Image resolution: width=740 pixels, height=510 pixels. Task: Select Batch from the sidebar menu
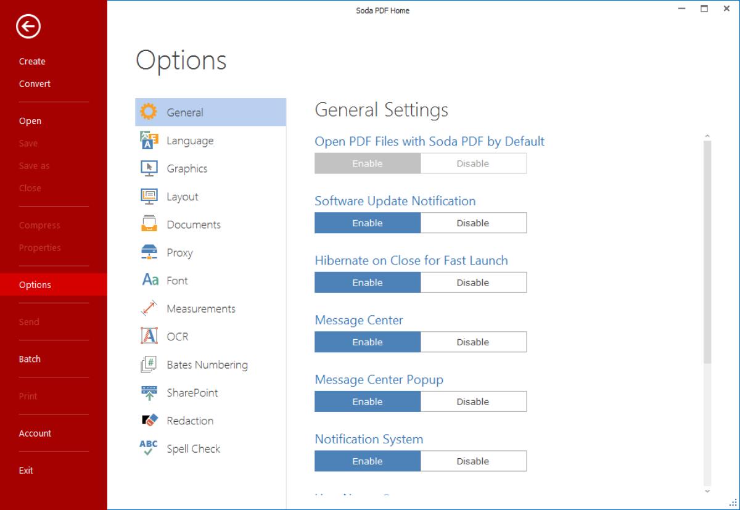click(x=29, y=359)
